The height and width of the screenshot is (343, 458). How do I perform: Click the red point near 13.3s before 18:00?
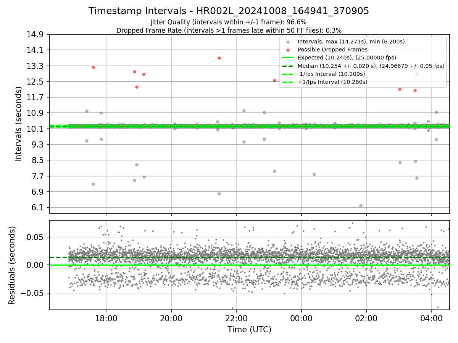93,67
